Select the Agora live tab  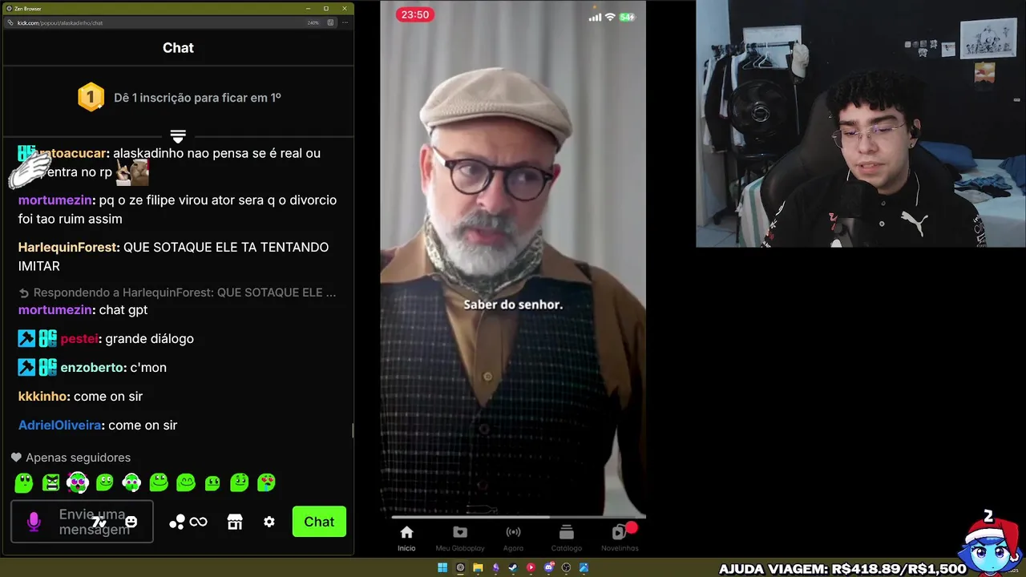tap(513, 538)
